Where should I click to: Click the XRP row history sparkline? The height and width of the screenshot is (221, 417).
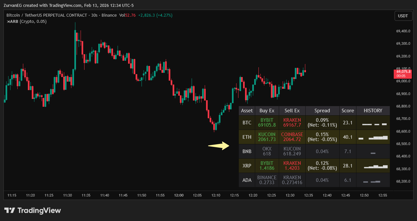pos(376,167)
